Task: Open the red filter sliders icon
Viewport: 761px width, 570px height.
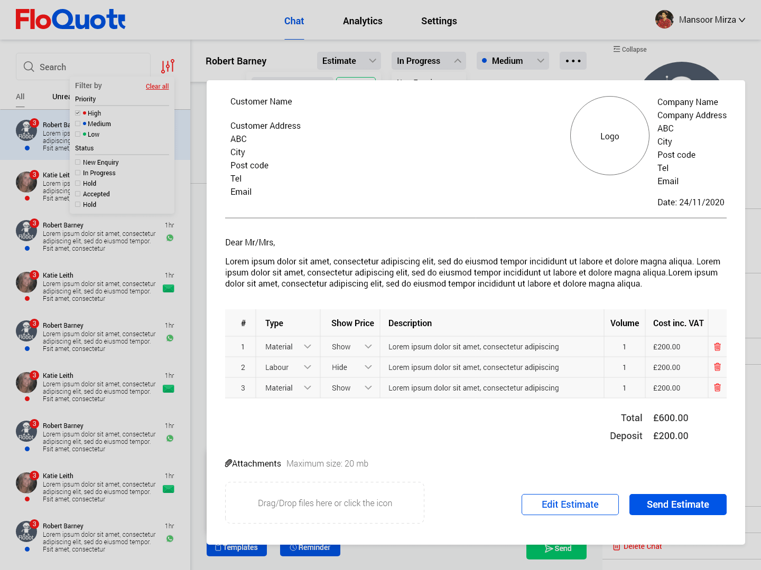Action: tap(168, 66)
